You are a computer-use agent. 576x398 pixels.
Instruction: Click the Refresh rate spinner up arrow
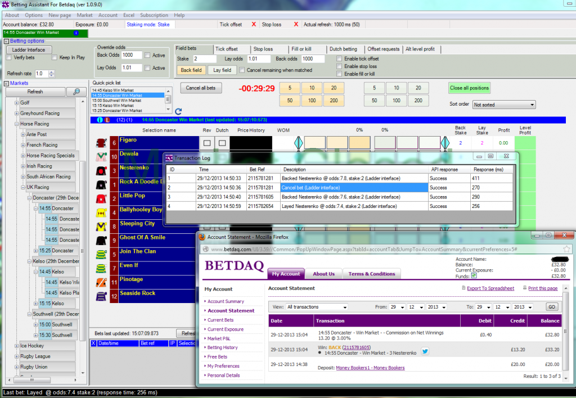point(51,72)
